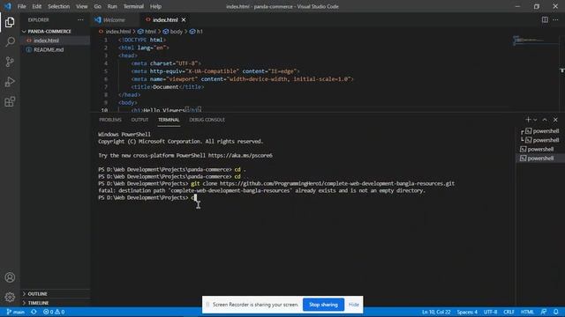This screenshot has height=317, width=565.
Task: Click Stop sharing button
Action: [x=323, y=305]
